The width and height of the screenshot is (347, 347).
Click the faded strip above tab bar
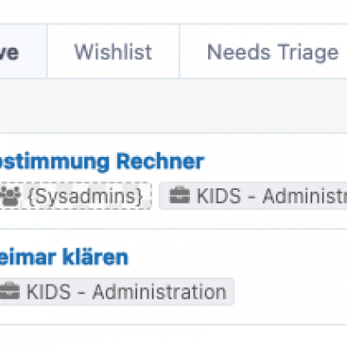click(x=173, y=11)
